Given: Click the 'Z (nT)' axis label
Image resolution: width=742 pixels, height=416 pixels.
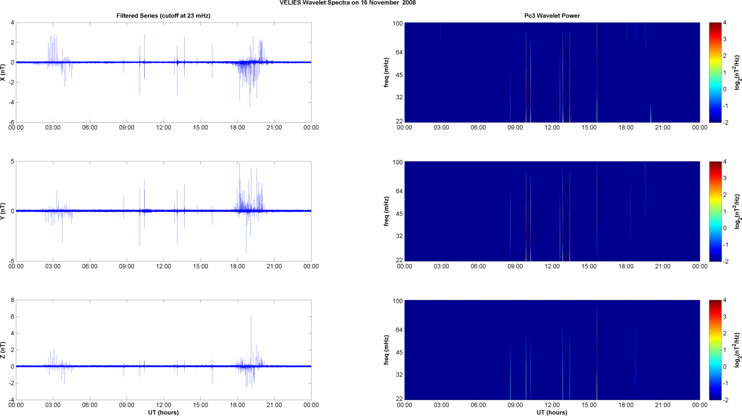Looking at the screenshot, I should tap(3, 350).
